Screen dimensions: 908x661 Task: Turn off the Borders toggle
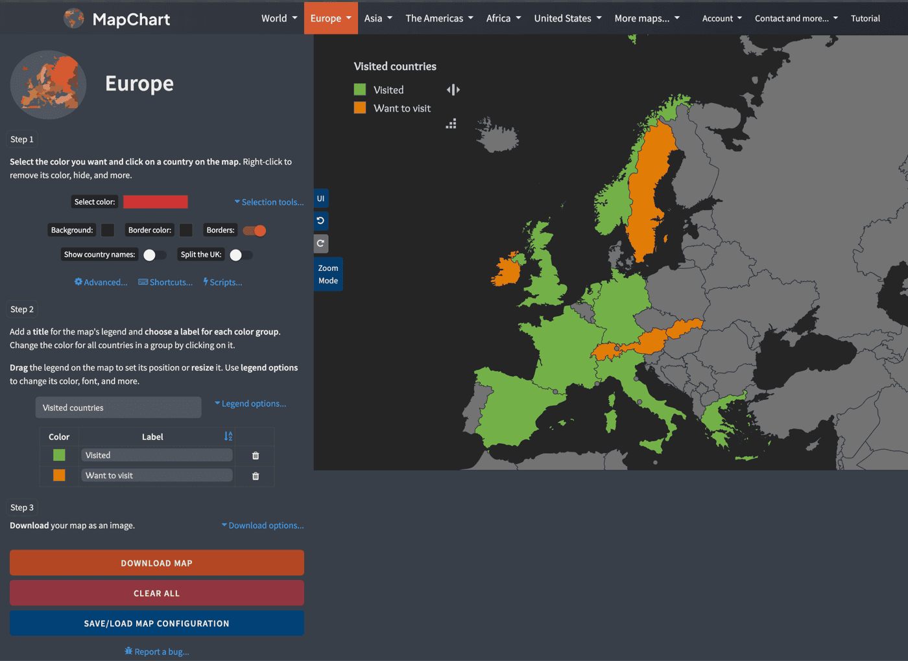(254, 231)
